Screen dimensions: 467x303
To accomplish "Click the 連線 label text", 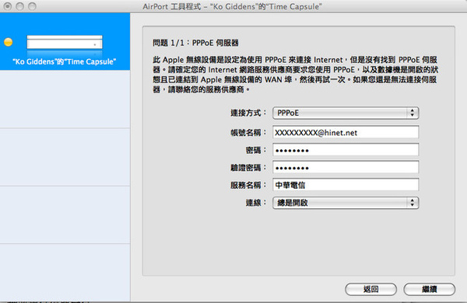I will click(256, 203).
